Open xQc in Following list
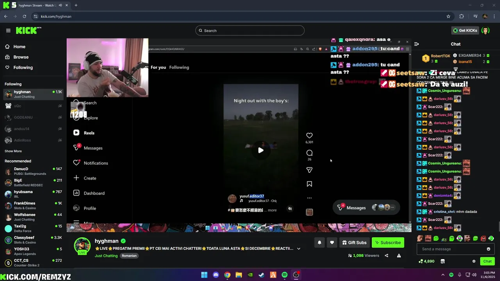This screenshot has width=500, height=281. (x=33, y=106)
